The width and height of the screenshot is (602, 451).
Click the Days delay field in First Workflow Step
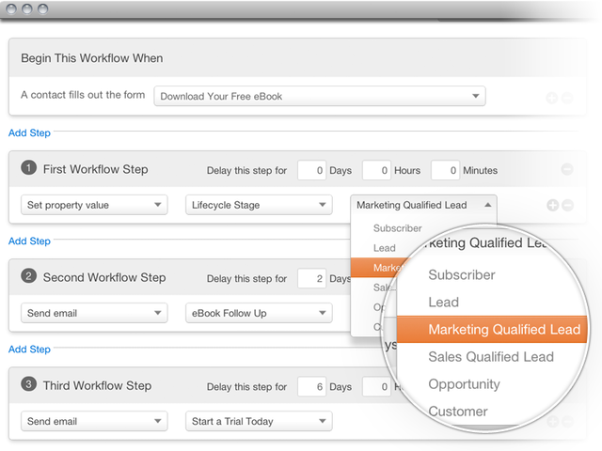click(311, 170)
